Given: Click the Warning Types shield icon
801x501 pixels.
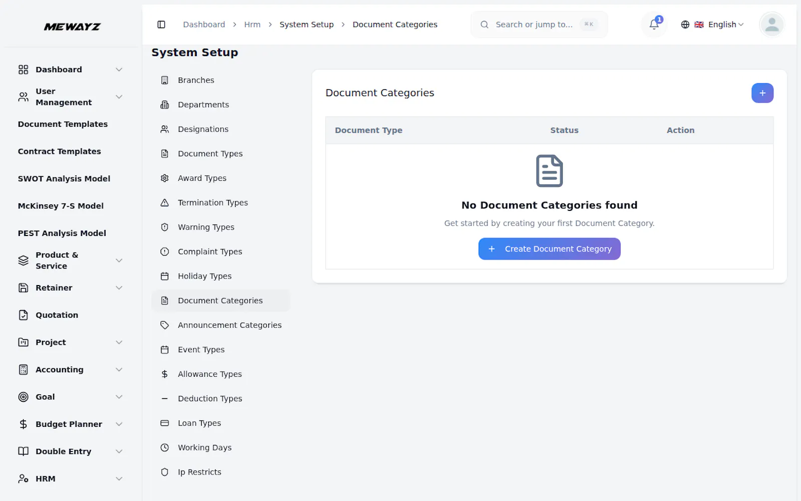Looking at the screenshot, I should pos(165,227).
